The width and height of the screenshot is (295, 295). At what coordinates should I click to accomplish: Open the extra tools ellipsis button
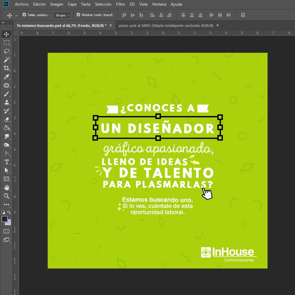pyautogui.click(x=7, y=205)
